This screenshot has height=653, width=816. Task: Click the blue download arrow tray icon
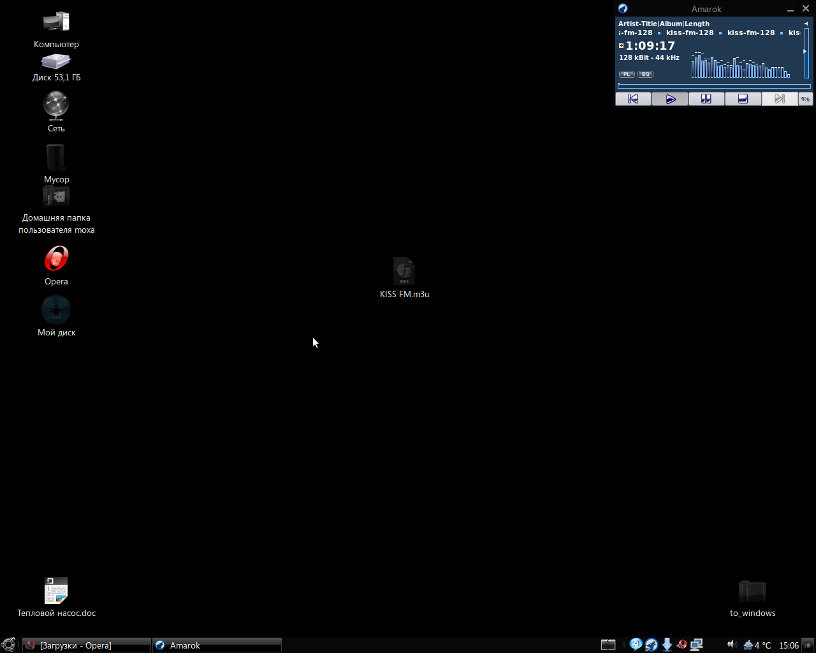point(667,645)
